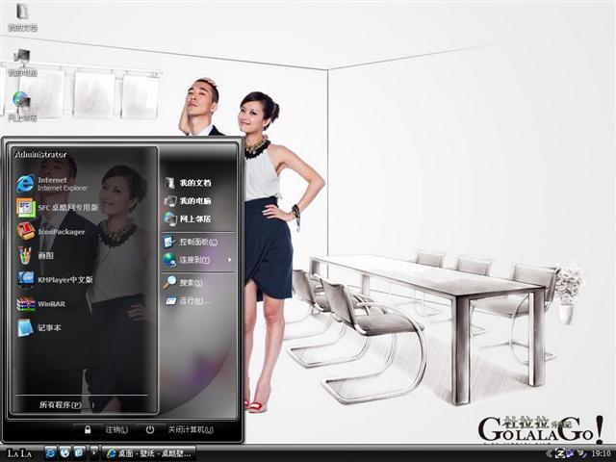Viewport: 616px width, 462px height.
Task: Open SFC 桌酷网专用版 in start menu
Action: pos(58,208)
